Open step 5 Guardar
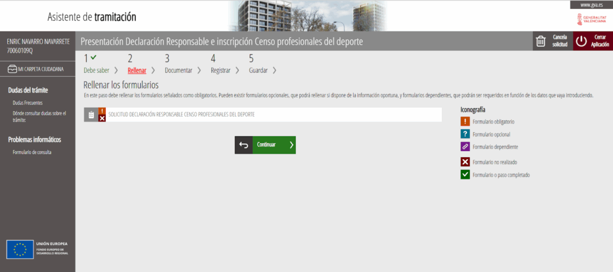 coord(258,70)
